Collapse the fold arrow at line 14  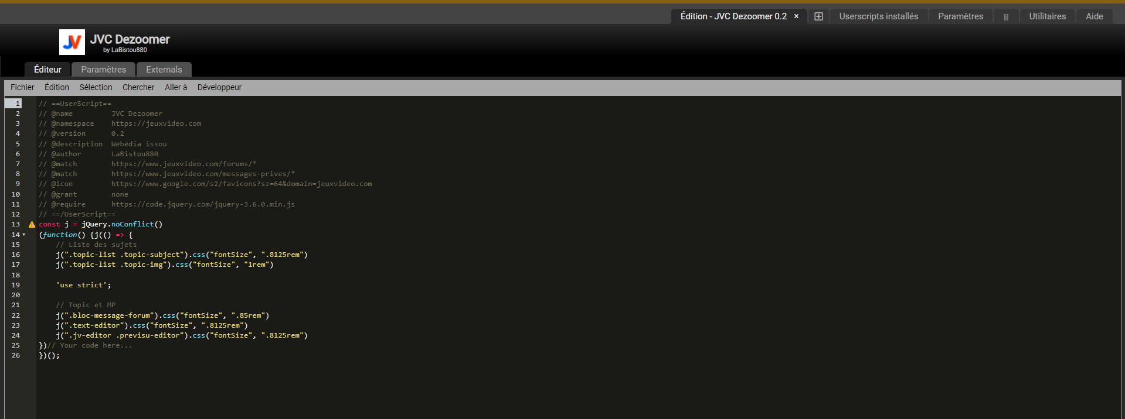click(24, 235)
